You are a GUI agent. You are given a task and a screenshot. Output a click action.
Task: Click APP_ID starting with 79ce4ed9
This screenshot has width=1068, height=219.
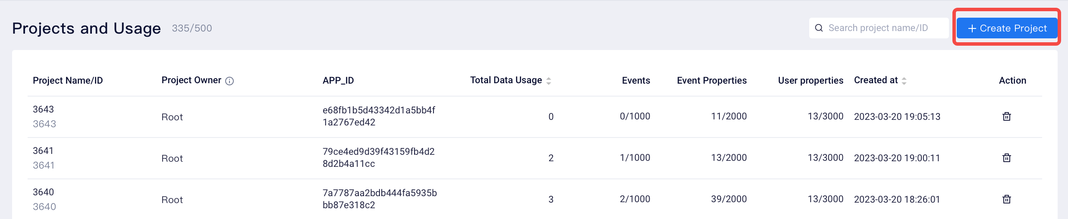coord(378,158)
